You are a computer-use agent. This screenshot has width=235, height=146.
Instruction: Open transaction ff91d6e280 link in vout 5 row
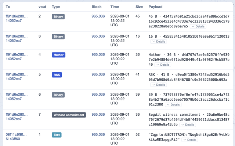coord(17,77)
